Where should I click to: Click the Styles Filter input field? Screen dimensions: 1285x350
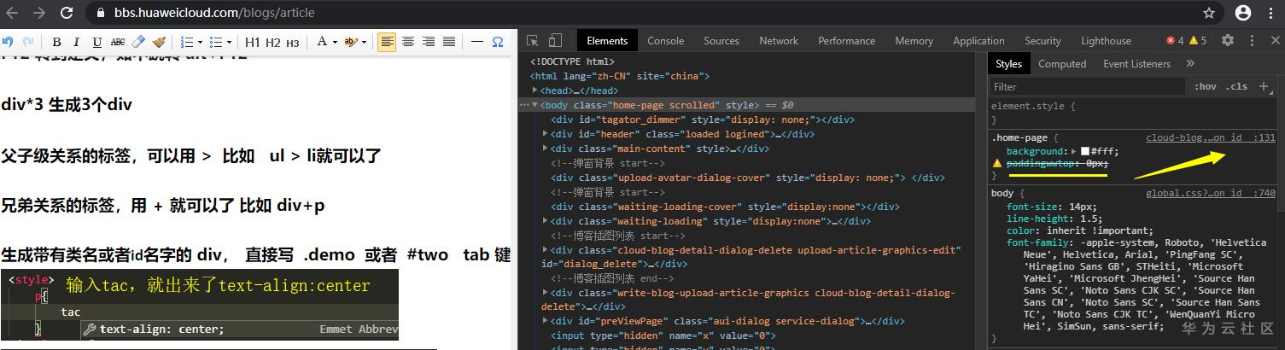click(x=1089, y=86)
